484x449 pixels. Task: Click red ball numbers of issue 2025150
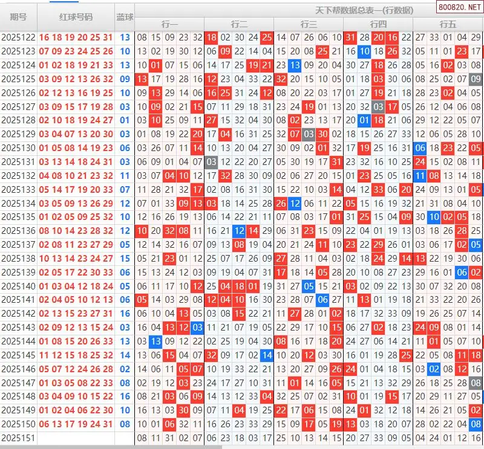tap(76, 424)
